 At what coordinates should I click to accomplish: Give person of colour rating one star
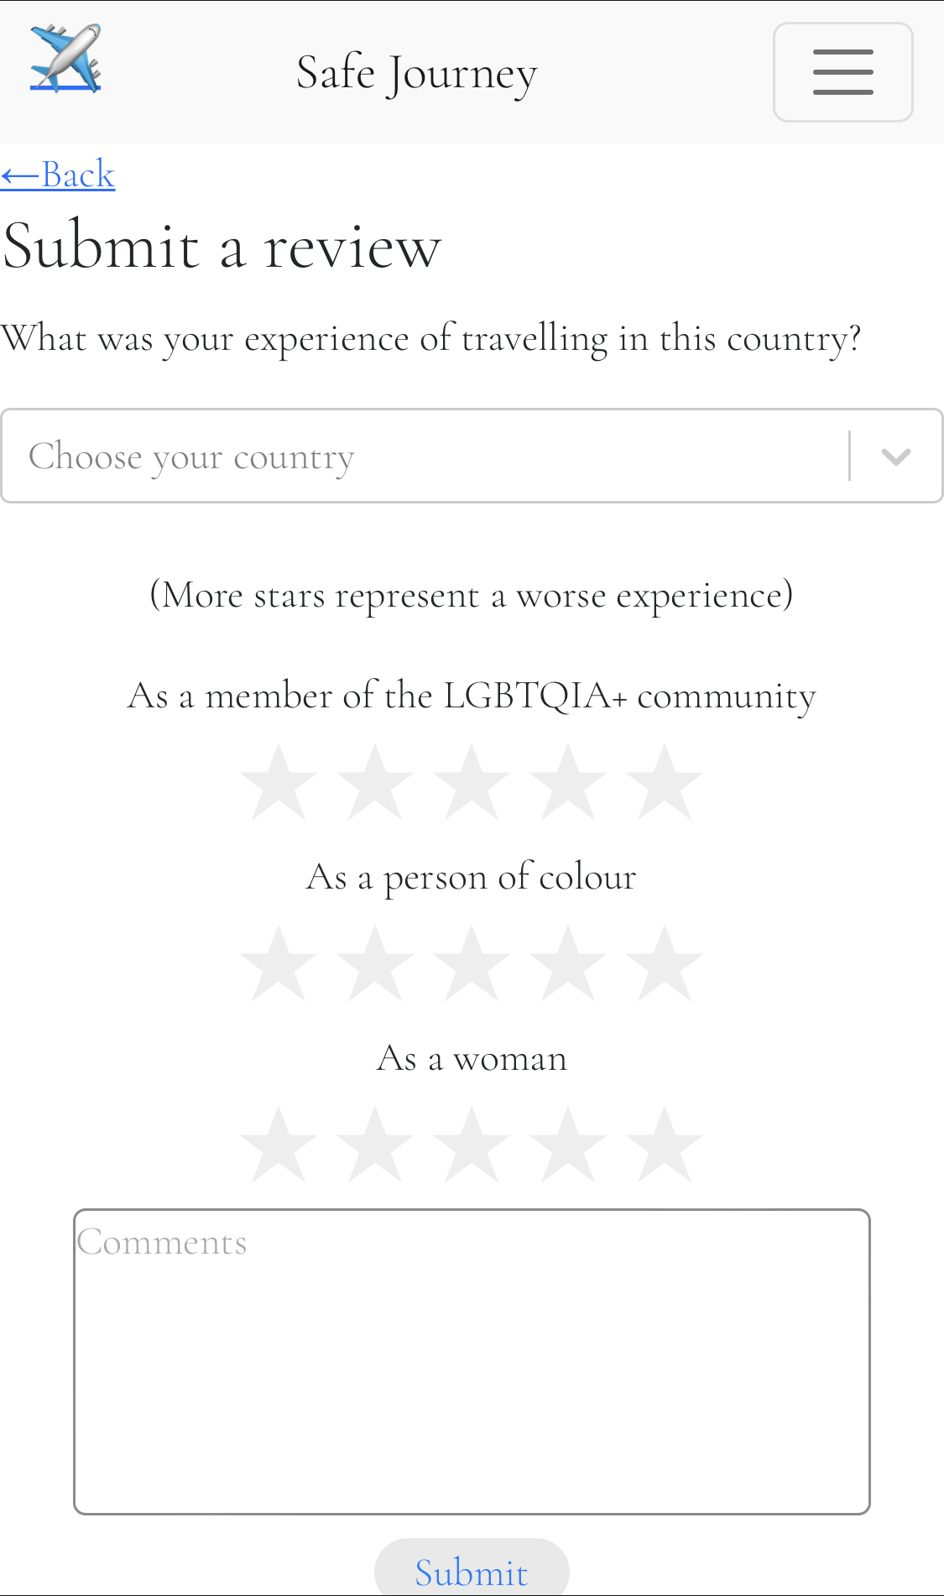click(x=279, y=964)
